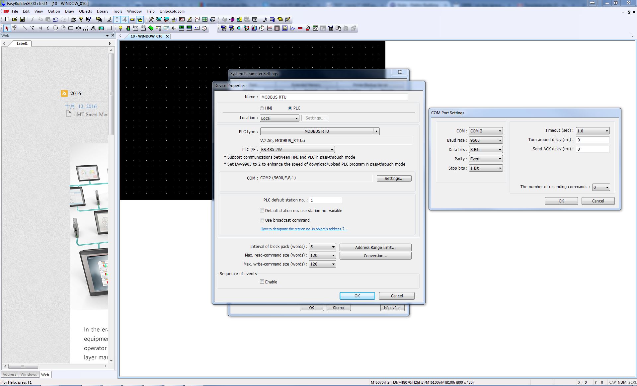Select the HMI radio button

click(262, 108)
